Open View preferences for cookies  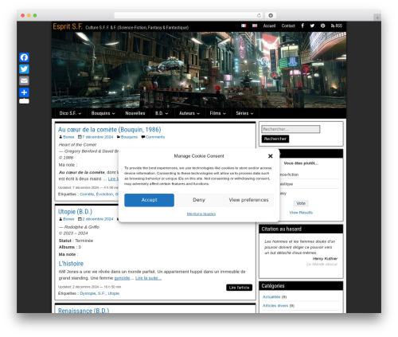[248, 200]
